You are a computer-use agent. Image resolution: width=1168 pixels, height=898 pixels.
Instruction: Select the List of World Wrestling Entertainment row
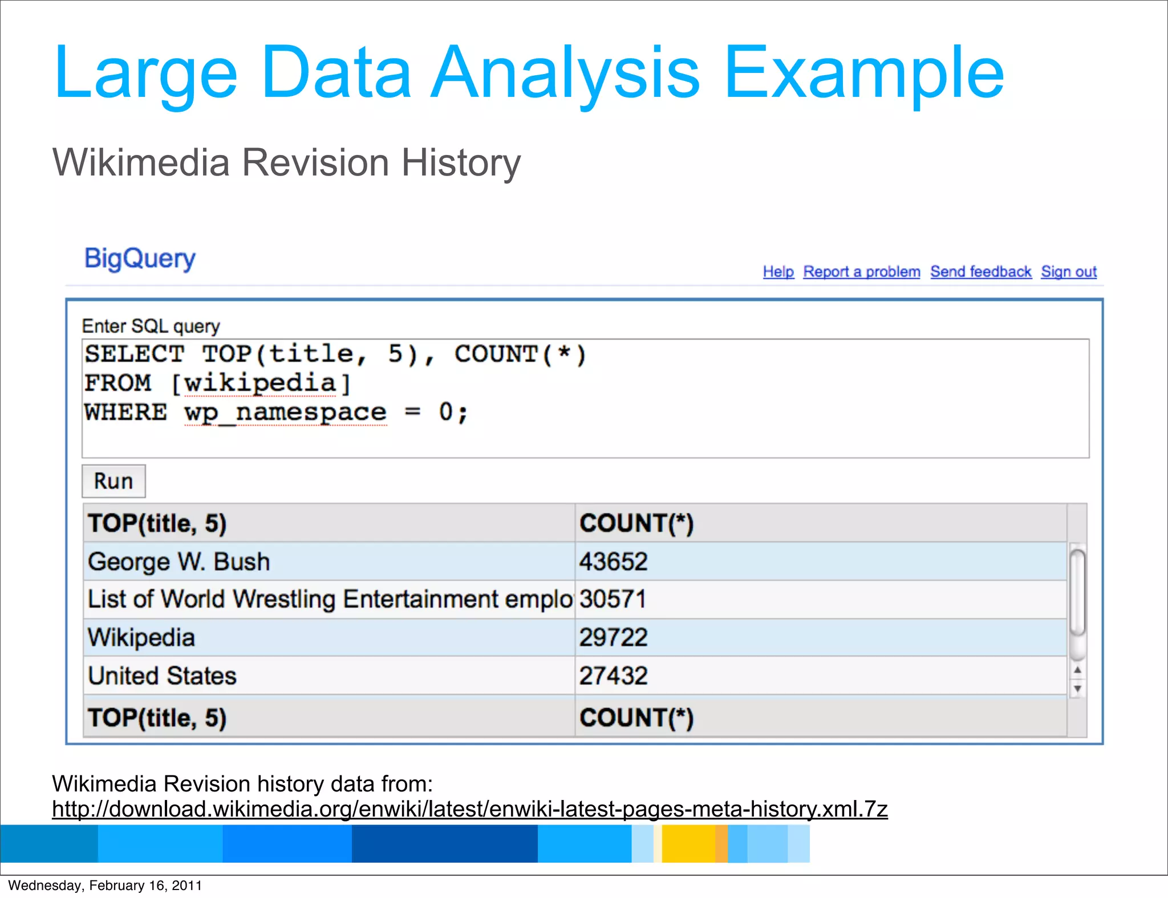point(575,599)
